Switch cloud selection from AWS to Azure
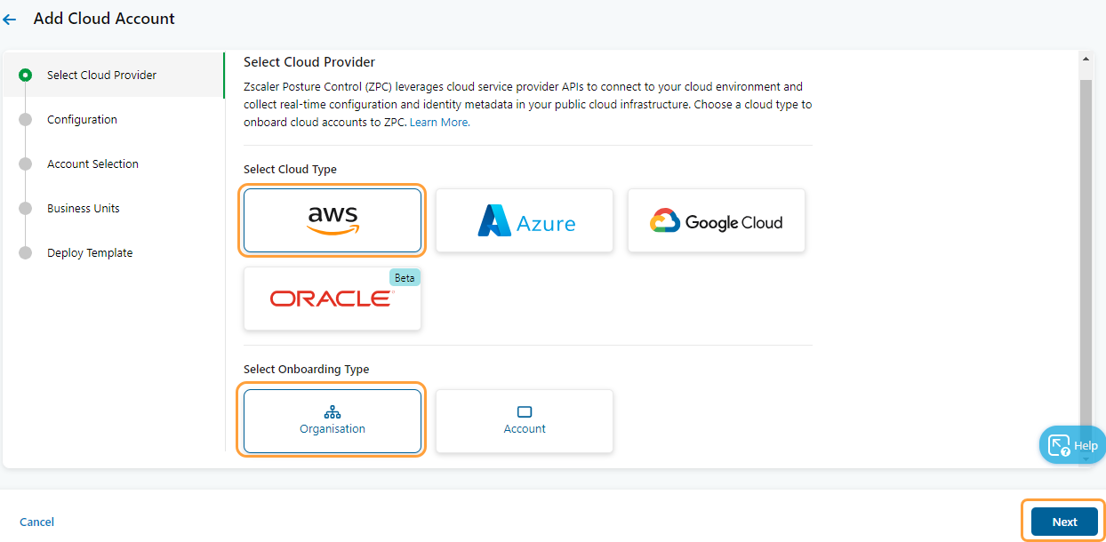The image size is (1106, 542). (x=524, y=219)
